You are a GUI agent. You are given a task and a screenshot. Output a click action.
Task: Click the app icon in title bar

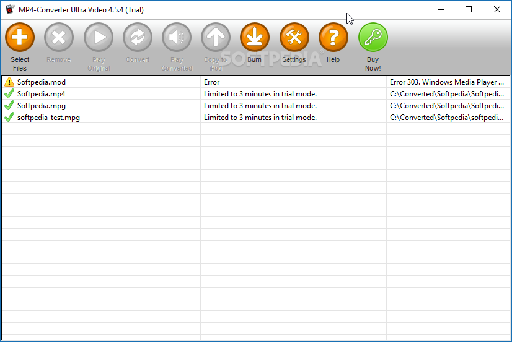pos(10,9)
